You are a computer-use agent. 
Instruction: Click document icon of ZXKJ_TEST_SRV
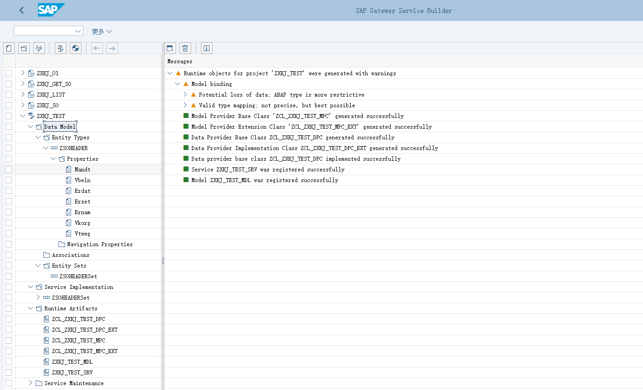point(46,372)
